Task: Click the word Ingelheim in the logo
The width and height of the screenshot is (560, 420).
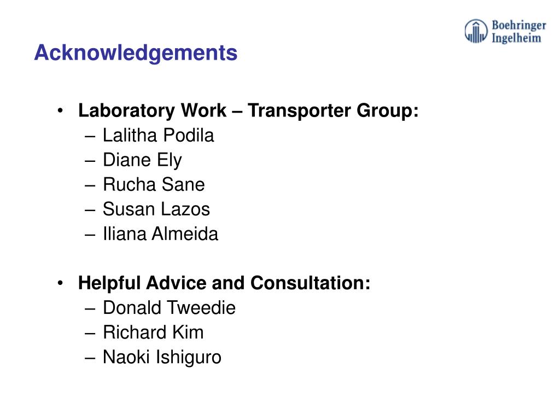Action: point(516,38)
